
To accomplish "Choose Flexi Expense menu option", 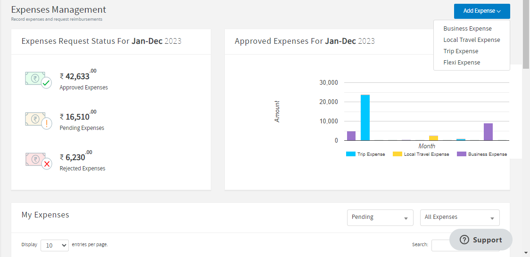I will (462, 63).
